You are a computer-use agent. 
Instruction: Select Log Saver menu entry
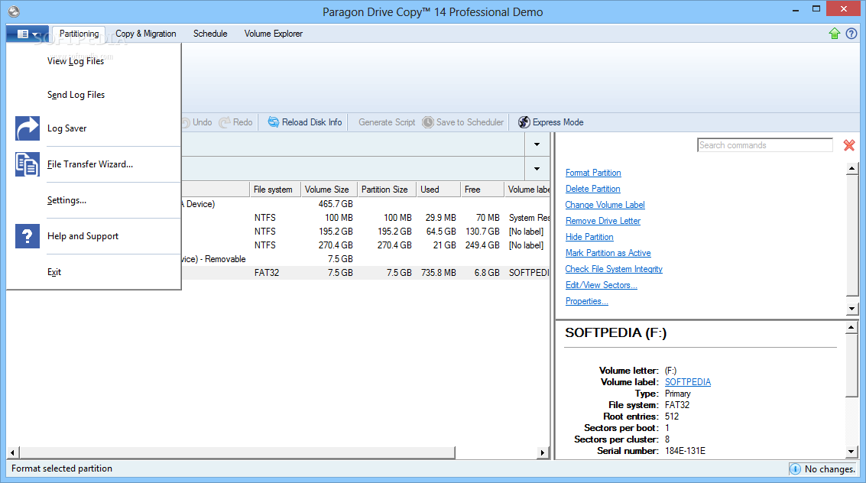[66, 128]
